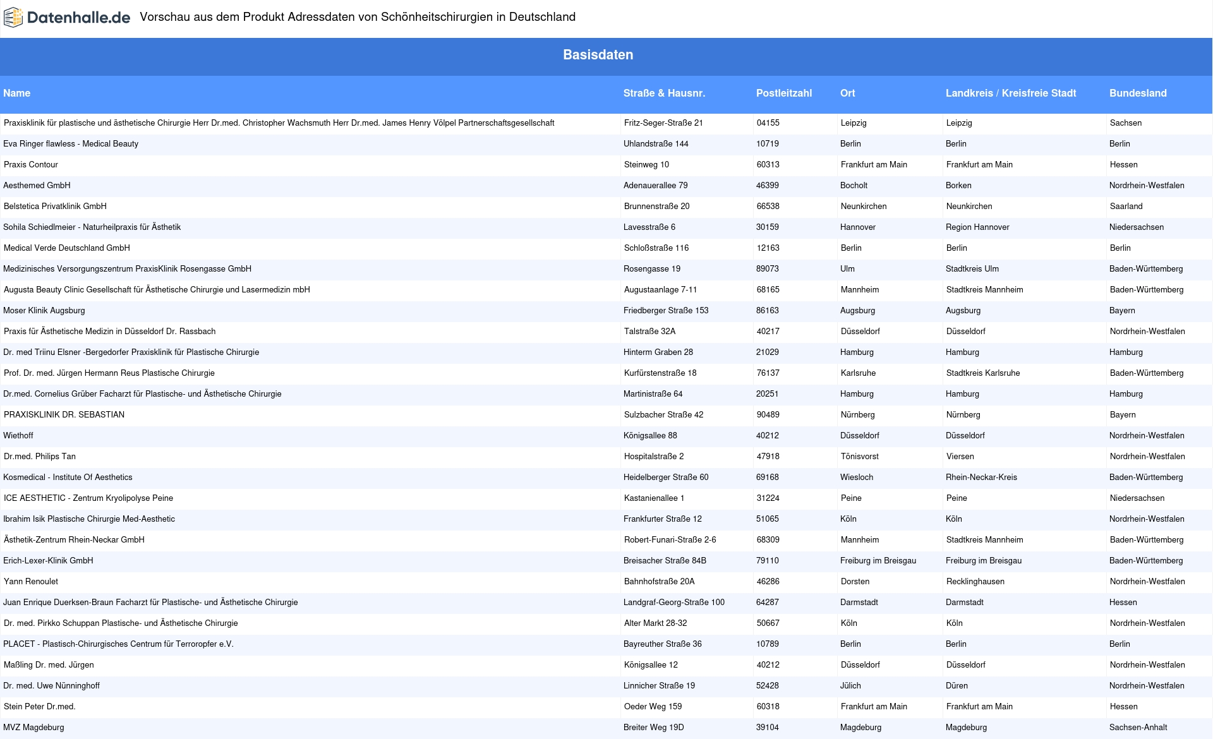Click the postal code 66538

768,207
